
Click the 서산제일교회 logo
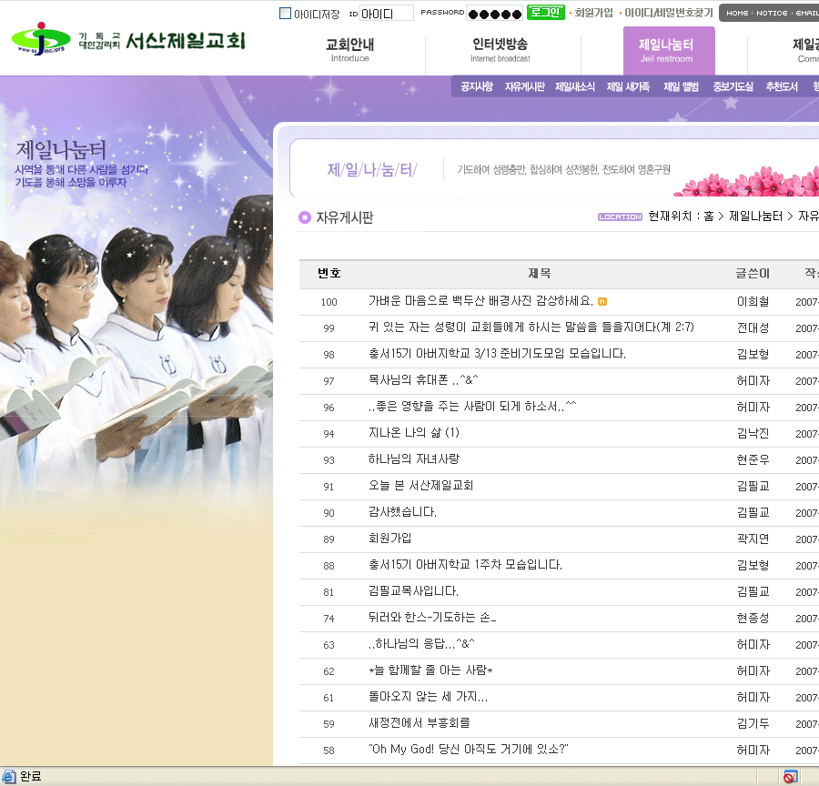(128, 39)
